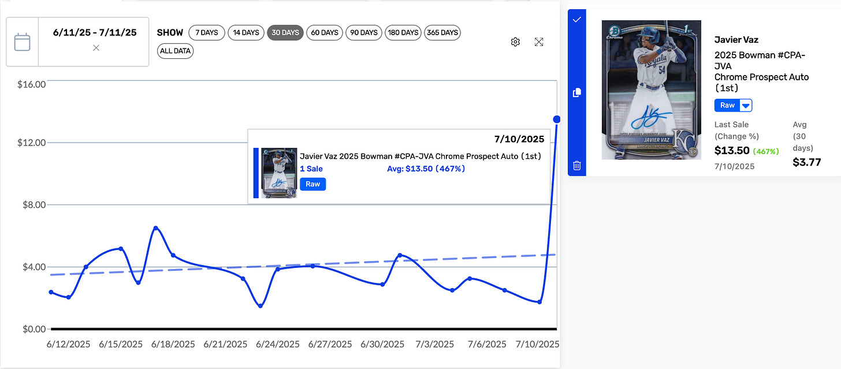Show 14 DAYS of data
This screenshot has height=369, width=841.
(x=246, y=32)
